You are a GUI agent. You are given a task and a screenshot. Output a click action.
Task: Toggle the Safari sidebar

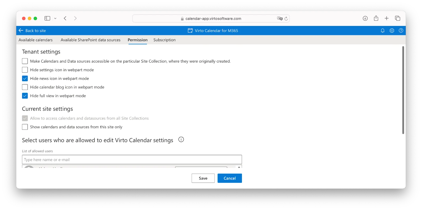(x=47, y=18)
